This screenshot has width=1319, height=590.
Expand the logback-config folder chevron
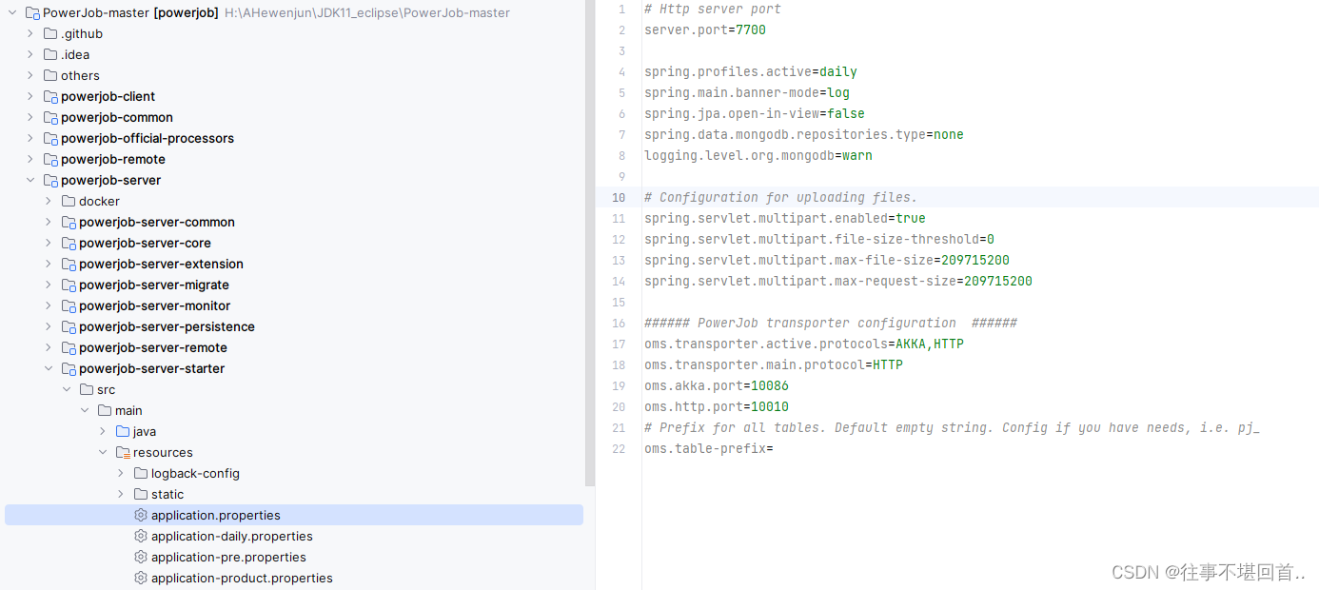[121, 473]
